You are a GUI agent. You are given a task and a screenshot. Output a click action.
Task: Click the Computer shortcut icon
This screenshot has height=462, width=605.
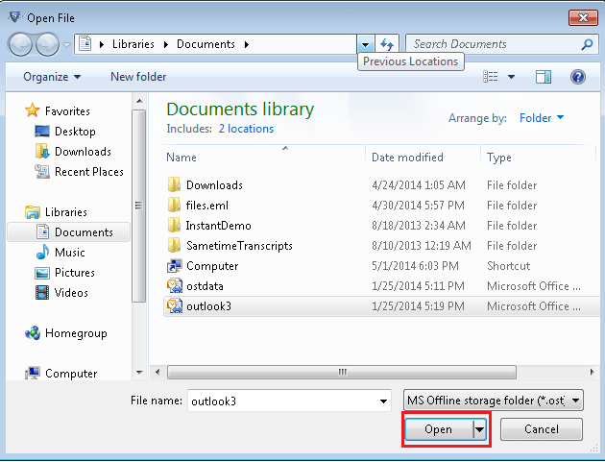tap(175, 266)
